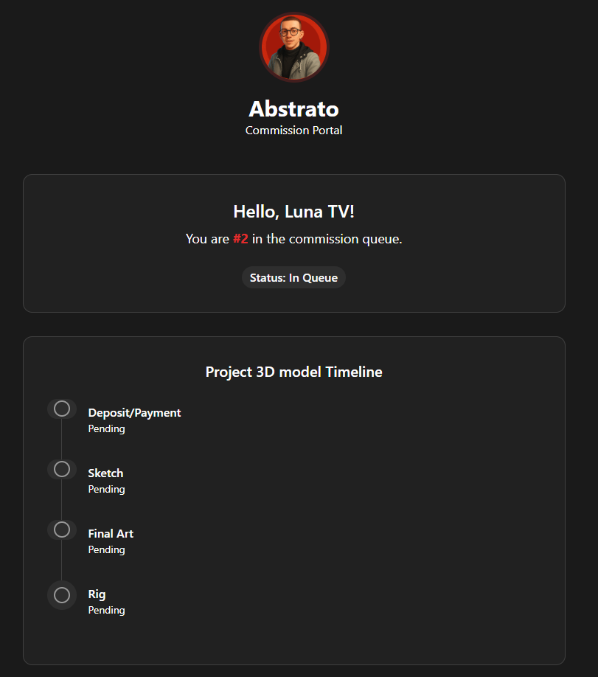Click the Pending label under Sketch
The width and height of the screenshot is (598, 677).
click(x=105, y=489)
